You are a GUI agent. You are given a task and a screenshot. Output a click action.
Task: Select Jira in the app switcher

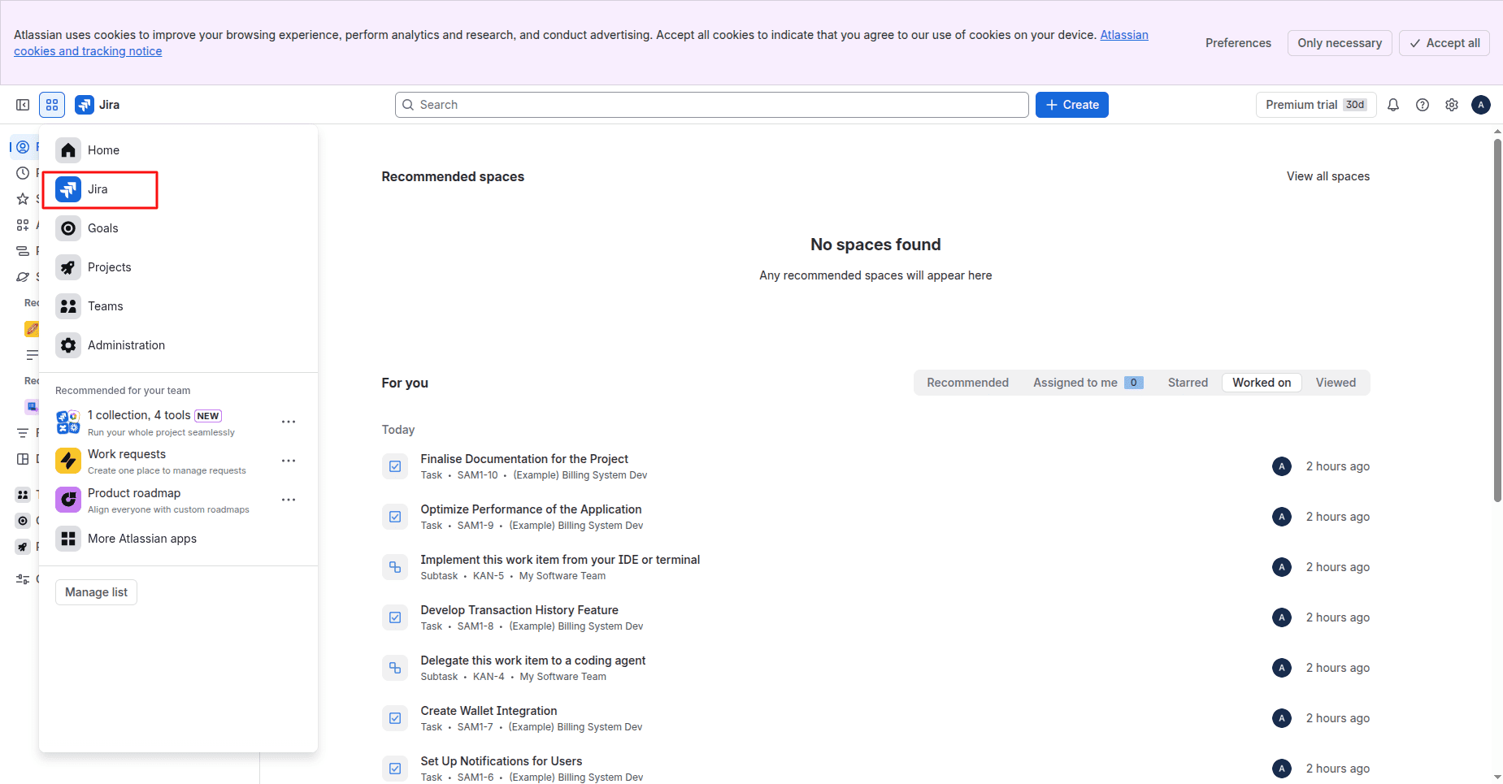[x=178, y=189]
